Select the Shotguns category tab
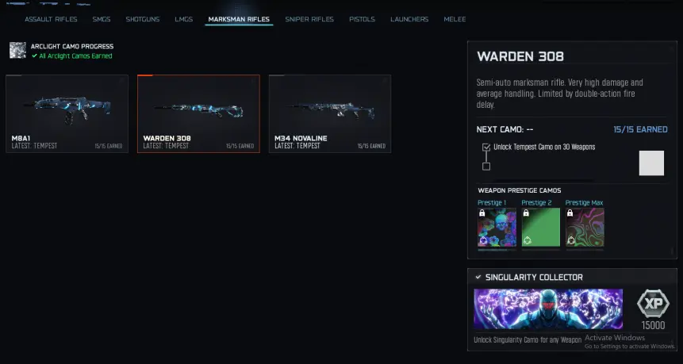683x364 pixels. tap(143, 19)
